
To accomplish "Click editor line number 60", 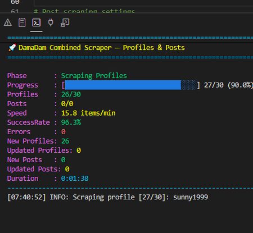I will pyautogui.click(x=15, y=2).
